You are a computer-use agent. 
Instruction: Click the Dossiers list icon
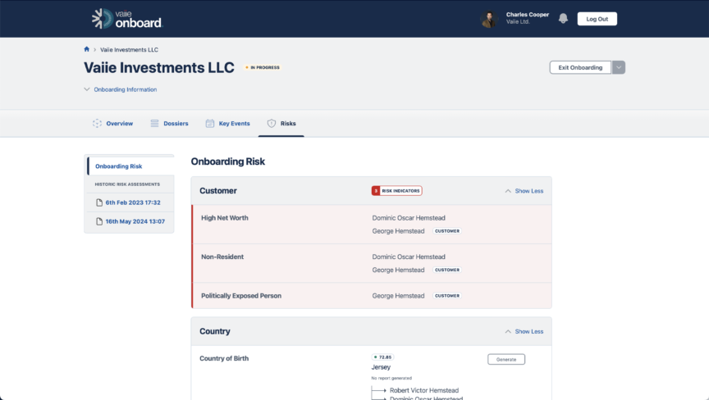[154, 124]
